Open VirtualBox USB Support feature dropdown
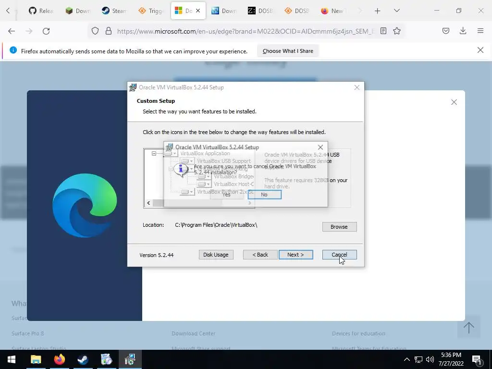Image resolution: width=492 pixels, height=369 pixels. [187, 161]
